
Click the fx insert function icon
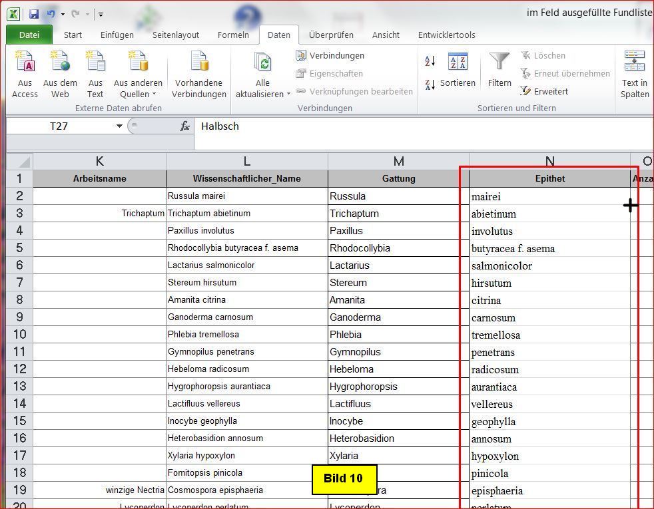(185, 126)
